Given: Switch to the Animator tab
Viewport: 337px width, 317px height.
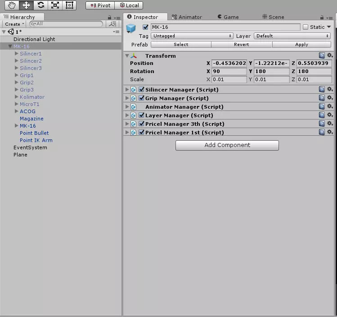Looking at the screenshot, I should pyautogui.click(x=186, y=17).
